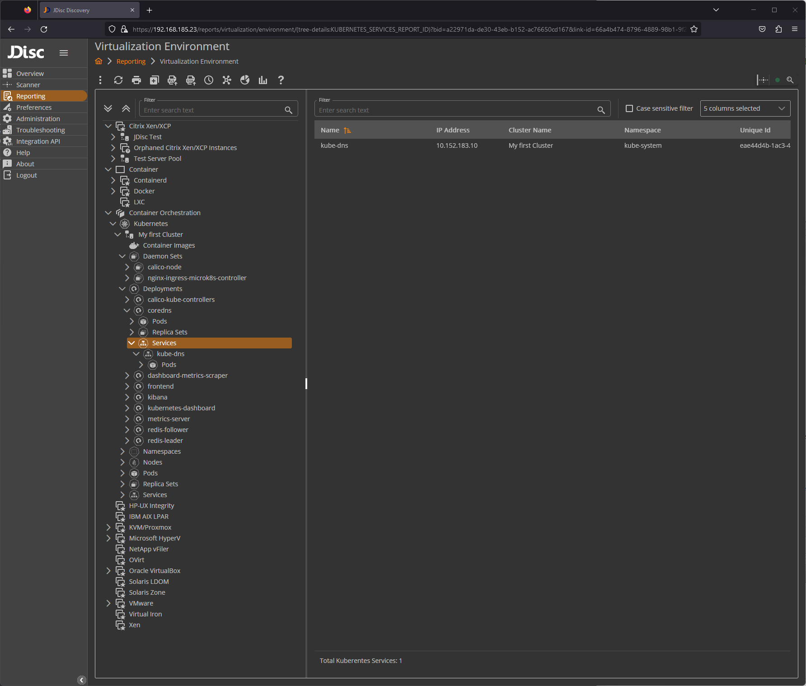Open report help question mark
806x686 pixels.
click(x=281, y=80)
